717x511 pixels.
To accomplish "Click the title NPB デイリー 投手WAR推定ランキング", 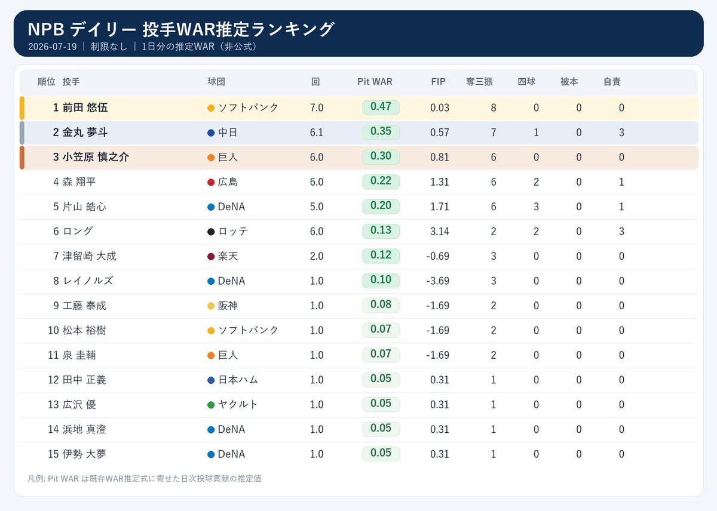I will [x=181, y=29].
